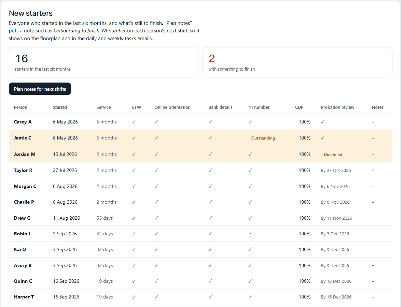Click the Bank details column header
The height and width of the screenshot is (307, 401).
click(x=220, y=107)
